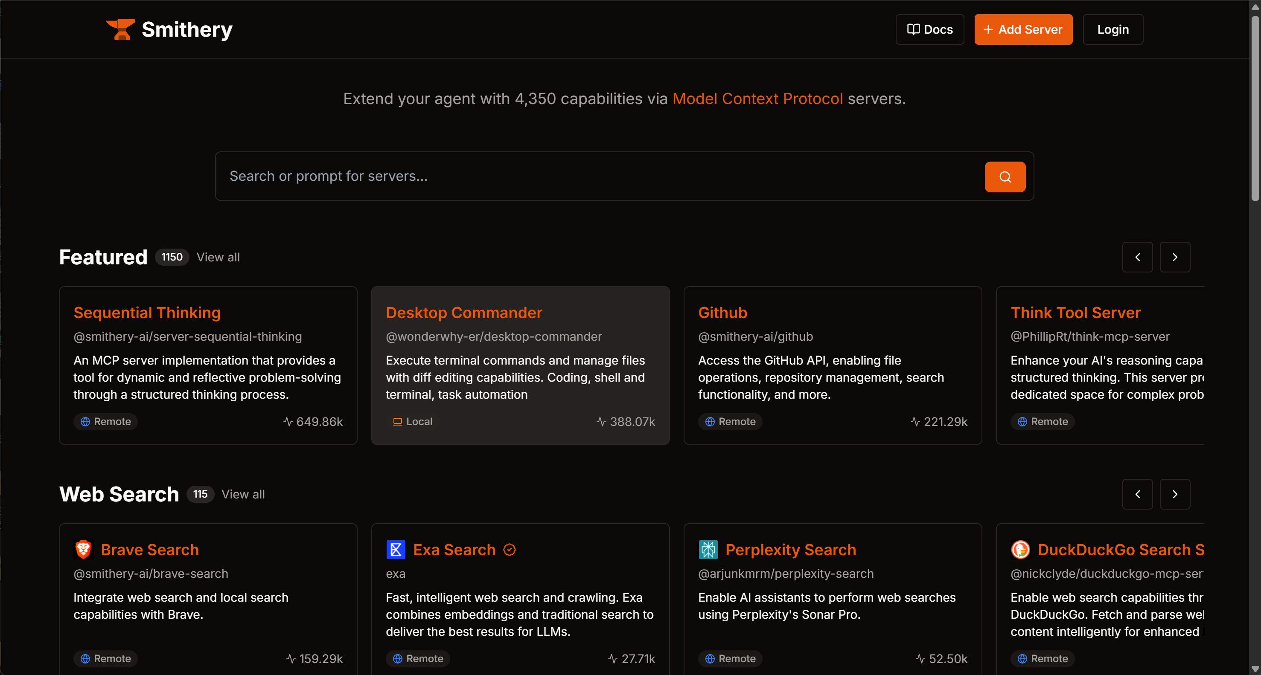Click @smithery-ai/github text
The width and height of the screenshot is (1261, 675).
(755, 336)
